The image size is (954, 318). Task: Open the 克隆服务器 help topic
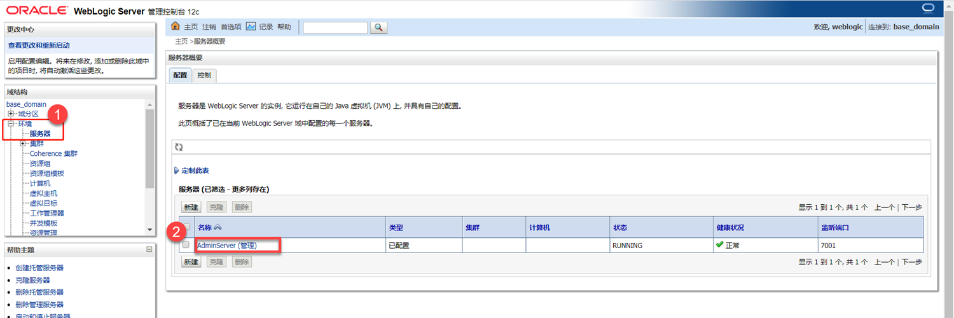32,280
